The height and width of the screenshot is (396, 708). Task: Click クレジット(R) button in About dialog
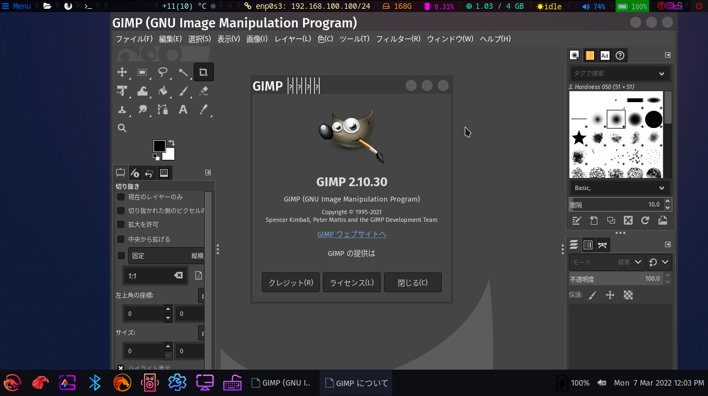point(290,282)
